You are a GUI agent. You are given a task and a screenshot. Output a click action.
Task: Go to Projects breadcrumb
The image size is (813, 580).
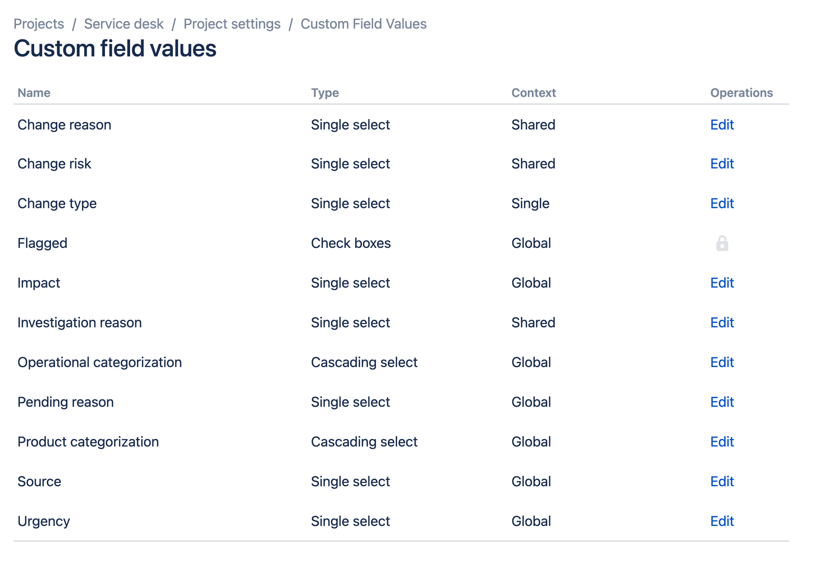click(39, 24)
